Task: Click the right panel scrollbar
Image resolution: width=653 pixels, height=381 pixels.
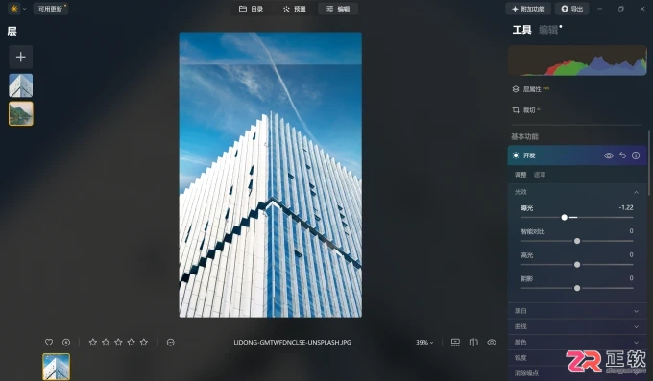Action: [x=649, y=162]
